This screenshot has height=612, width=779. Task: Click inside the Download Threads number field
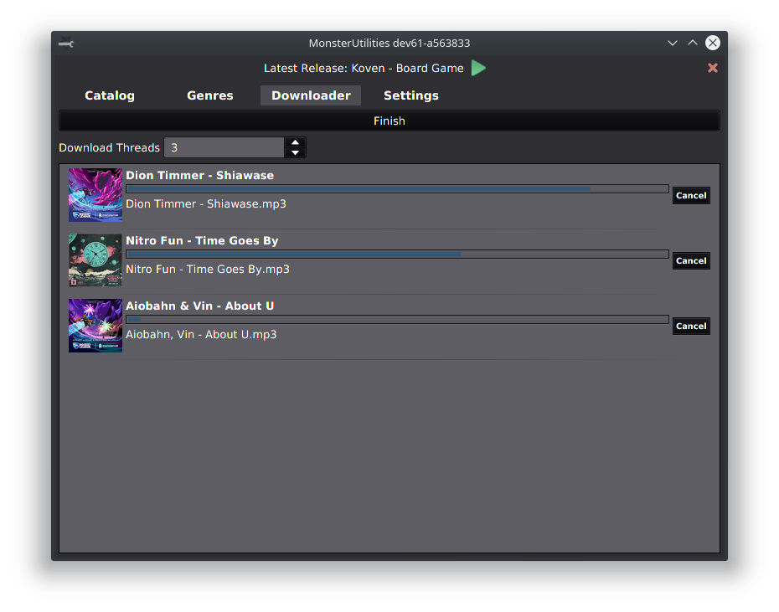point(224,147)
